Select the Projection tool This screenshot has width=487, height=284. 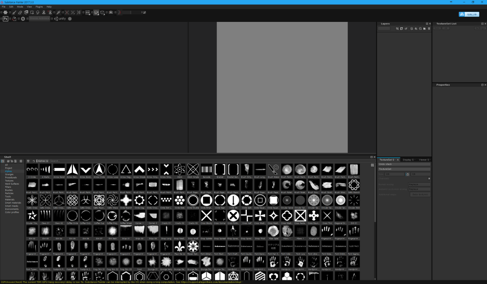click(26, 12)
